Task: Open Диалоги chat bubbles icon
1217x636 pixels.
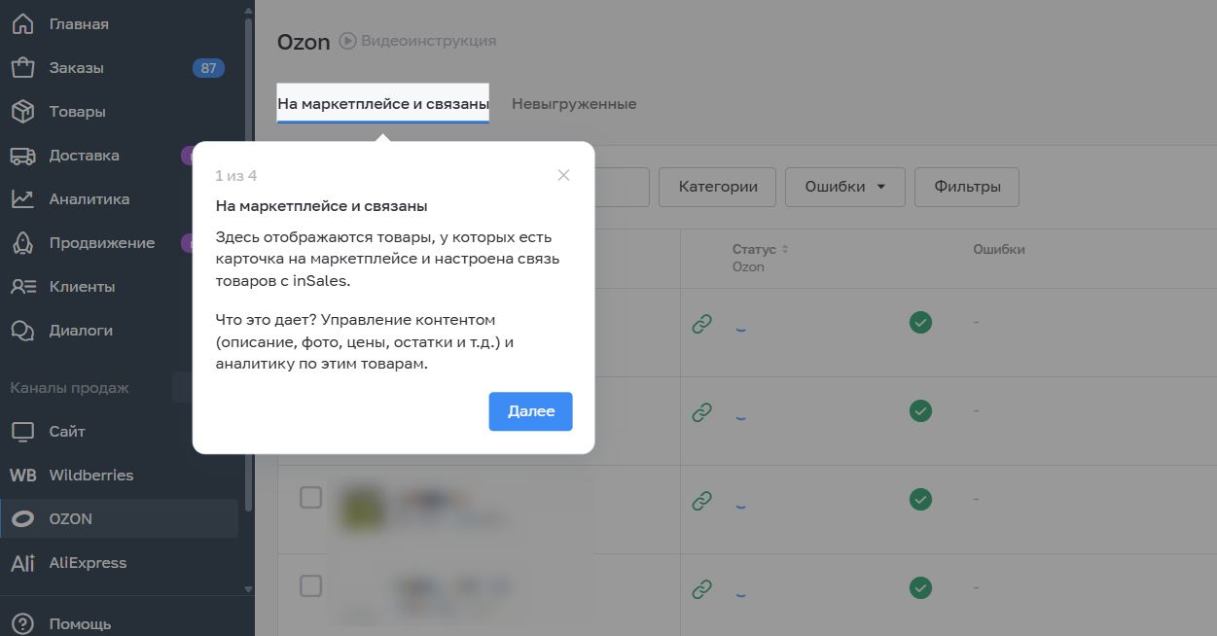Action: [x=22, y=330]
